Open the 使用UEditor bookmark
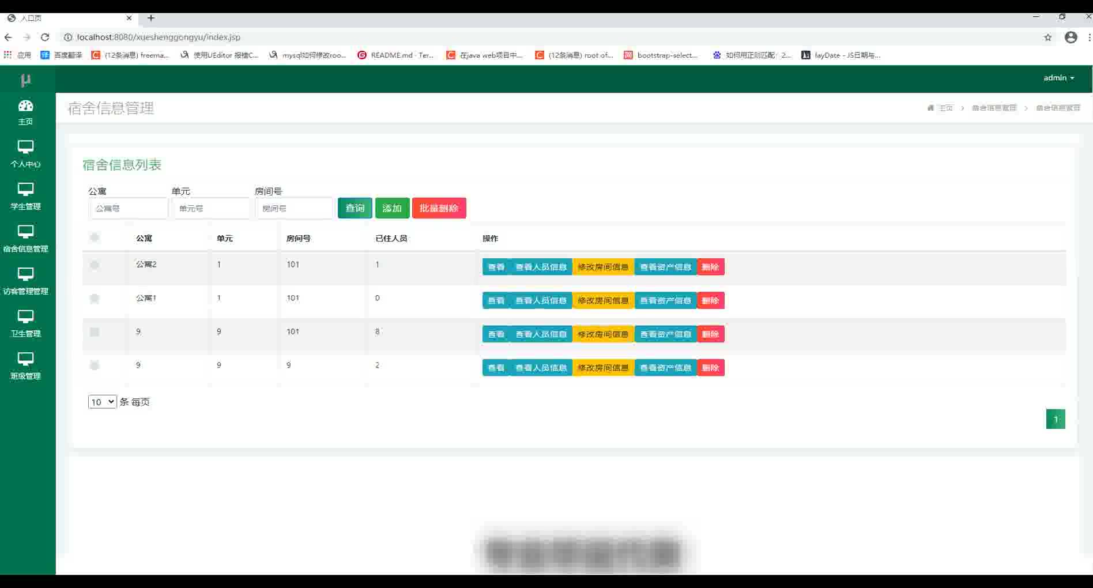The width and height of the screenshot is (1093, 588). pyautogui.click(x=219, y=55)
